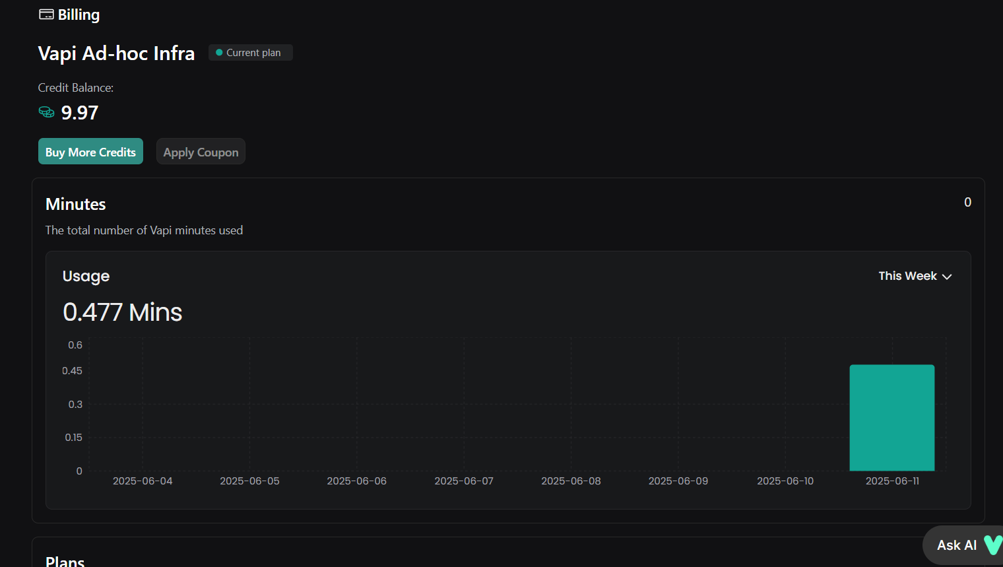Click the Vapi logo in Ask AI widget
Screen dimensions: 1003x567
tap(992, 545)
